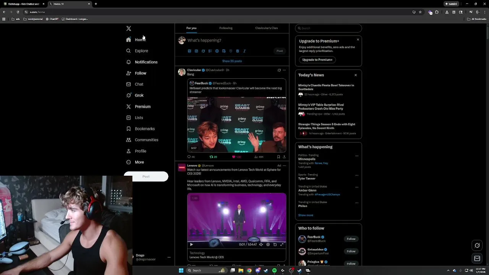Open options for Tyler Tanner trend

pos(357,175)
